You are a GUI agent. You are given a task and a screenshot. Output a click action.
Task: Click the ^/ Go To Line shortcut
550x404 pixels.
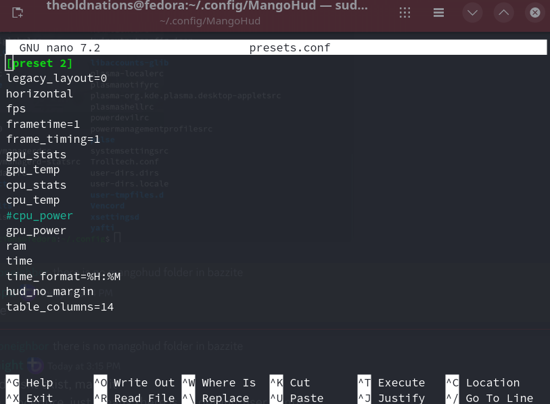tap(490, 398)
